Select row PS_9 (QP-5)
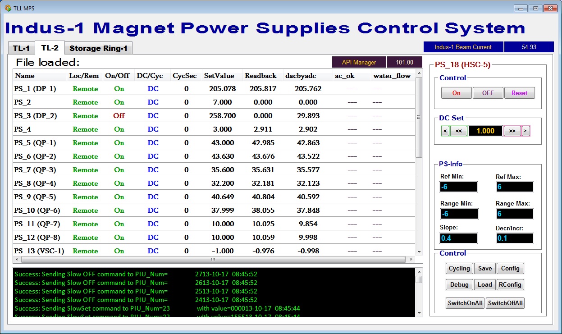Screen dimensions: 562x334 point(214,197)
